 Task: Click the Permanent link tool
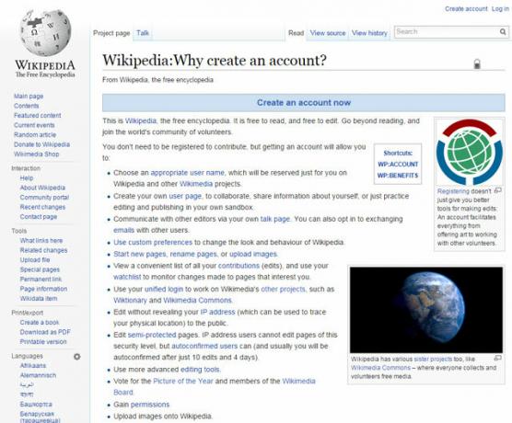41,280
